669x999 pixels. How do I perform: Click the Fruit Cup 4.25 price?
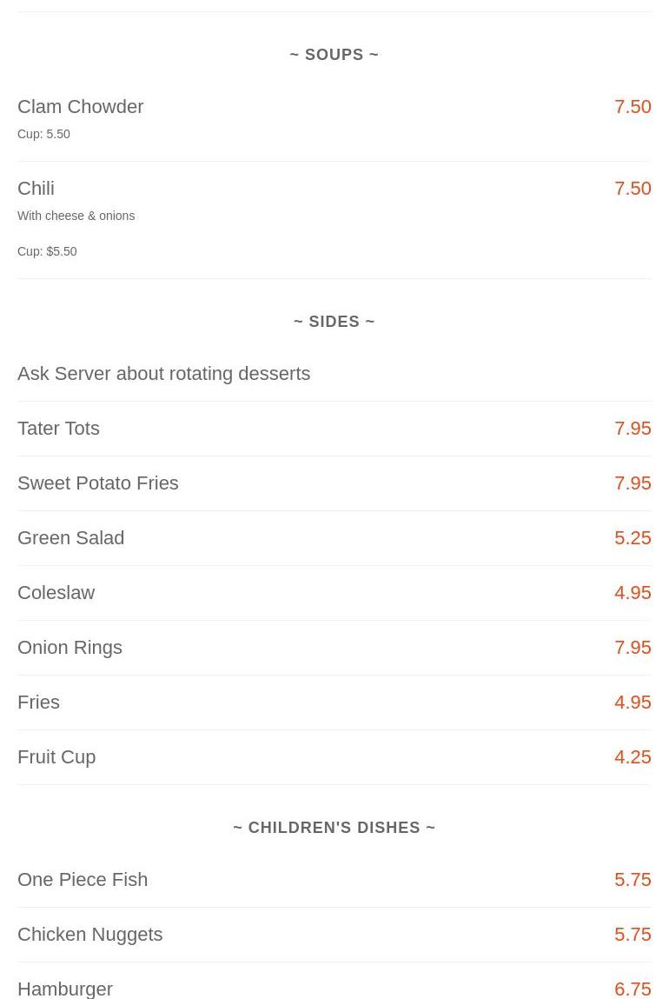[633, 757]
